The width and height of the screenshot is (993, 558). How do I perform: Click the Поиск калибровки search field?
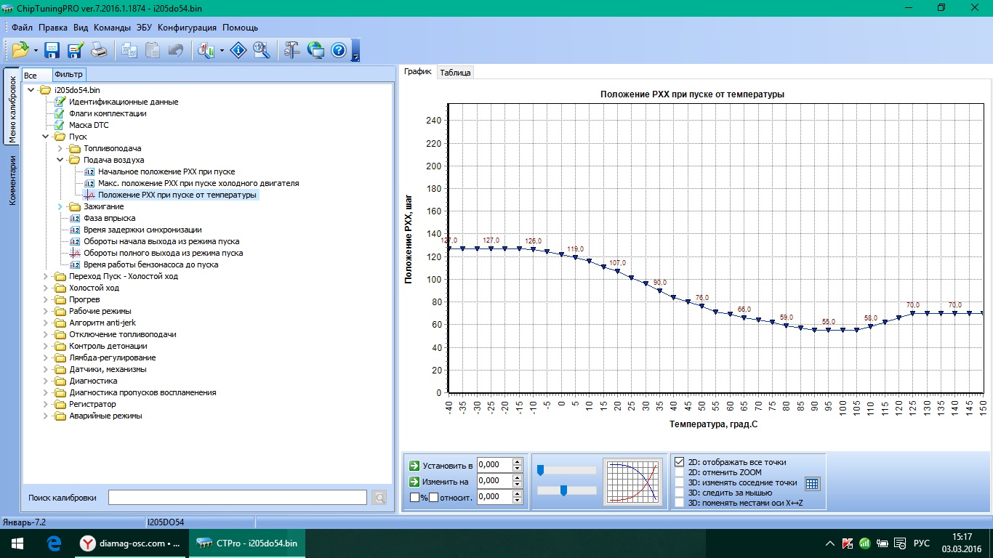238,498
